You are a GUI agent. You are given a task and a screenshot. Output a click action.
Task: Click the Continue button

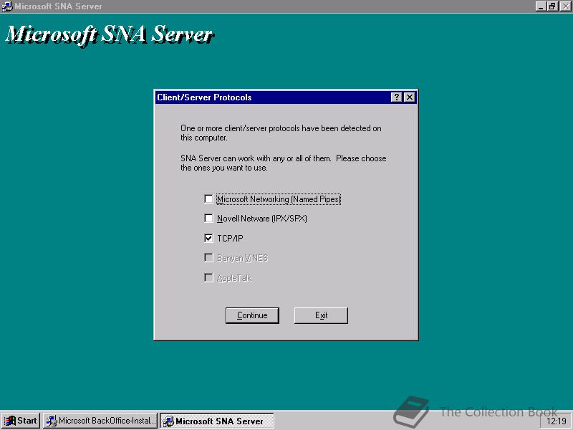pos(252,315)
